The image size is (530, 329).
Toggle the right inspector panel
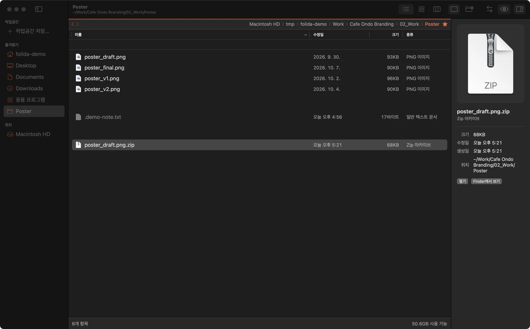point(520,9)
